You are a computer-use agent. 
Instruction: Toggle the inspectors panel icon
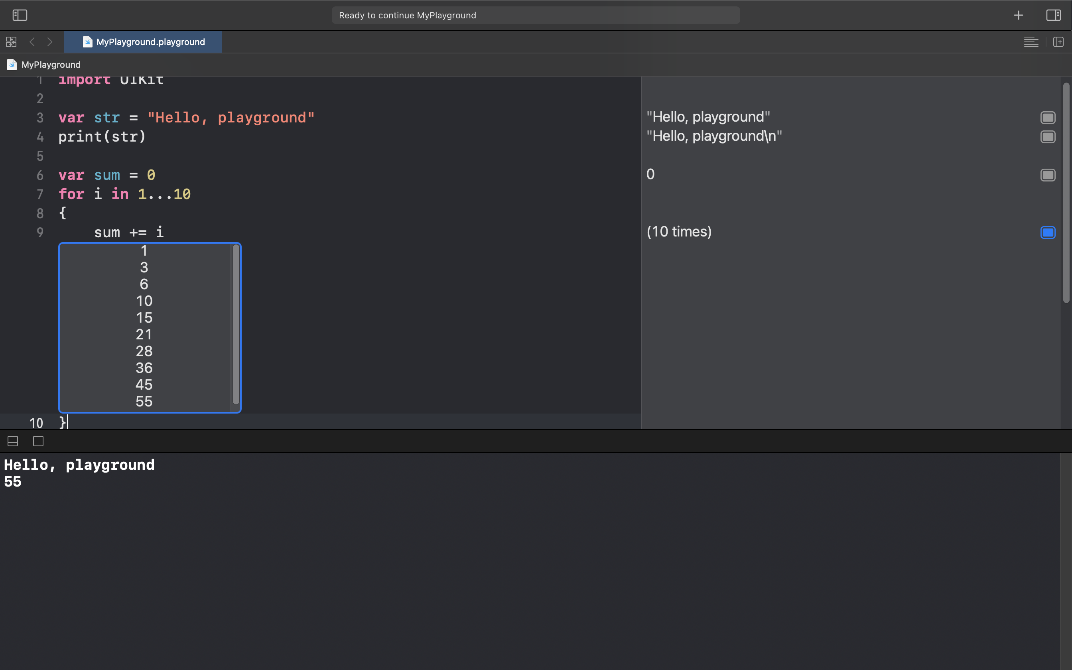tap(1053, 15)
